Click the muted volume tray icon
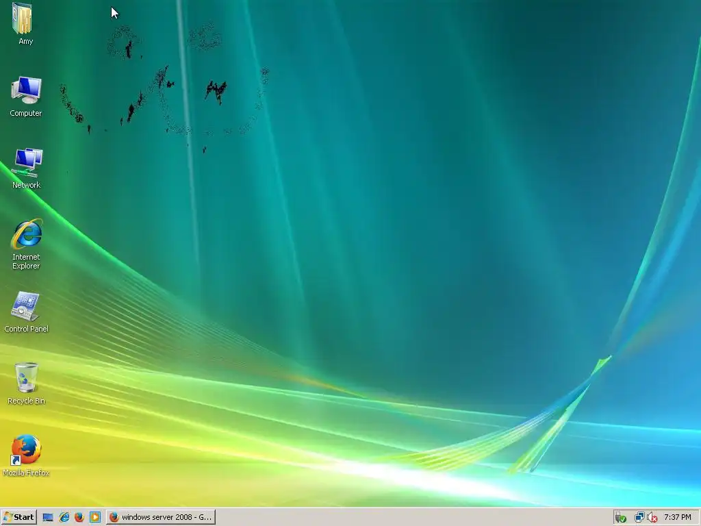 coord(652,518)
